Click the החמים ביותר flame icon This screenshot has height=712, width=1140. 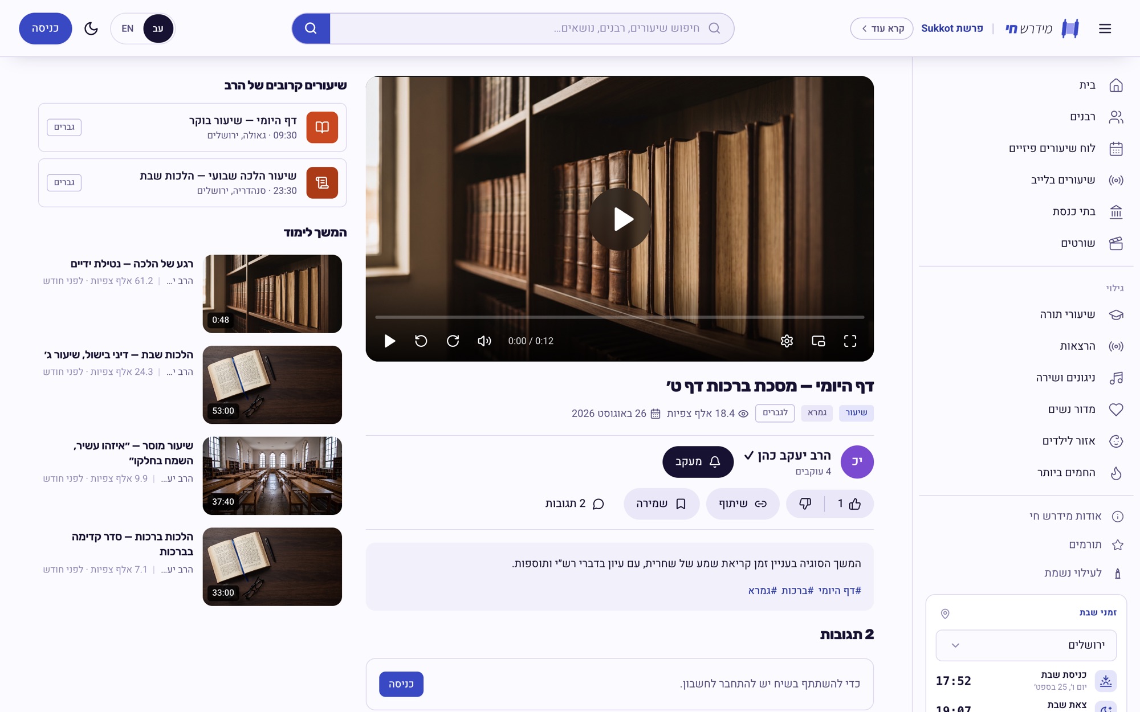click(x=1115, y=473)
